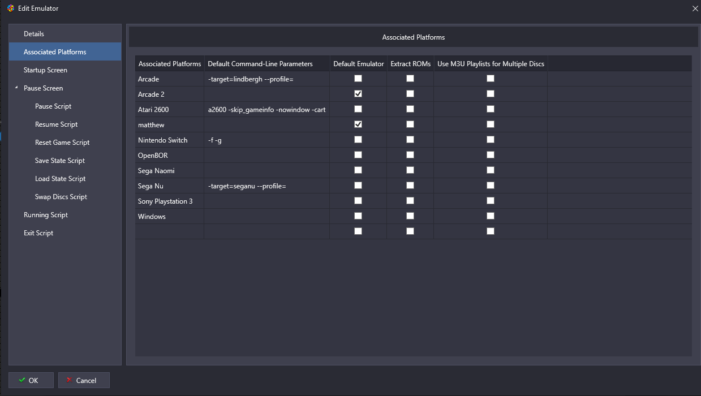This screenshot has width=701, height=396.
Task: Click the empty platform cell in last row
Action: tap(170, 231)
